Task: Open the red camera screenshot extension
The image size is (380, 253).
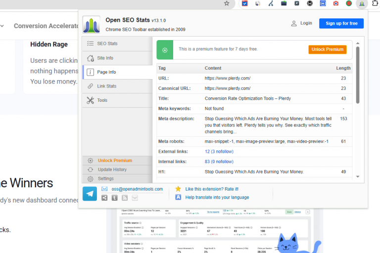Action: click(x=335, y=3)
